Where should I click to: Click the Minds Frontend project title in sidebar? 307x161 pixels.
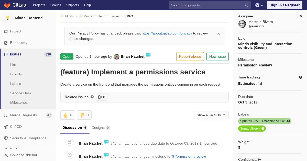point(29,18)
